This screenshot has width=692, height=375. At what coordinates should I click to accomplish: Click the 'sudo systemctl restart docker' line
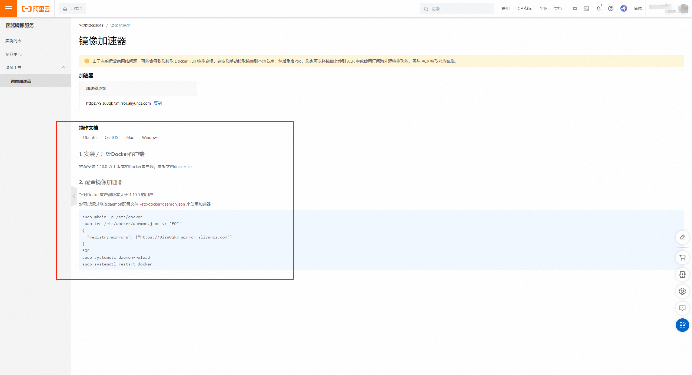coord(117,264)
